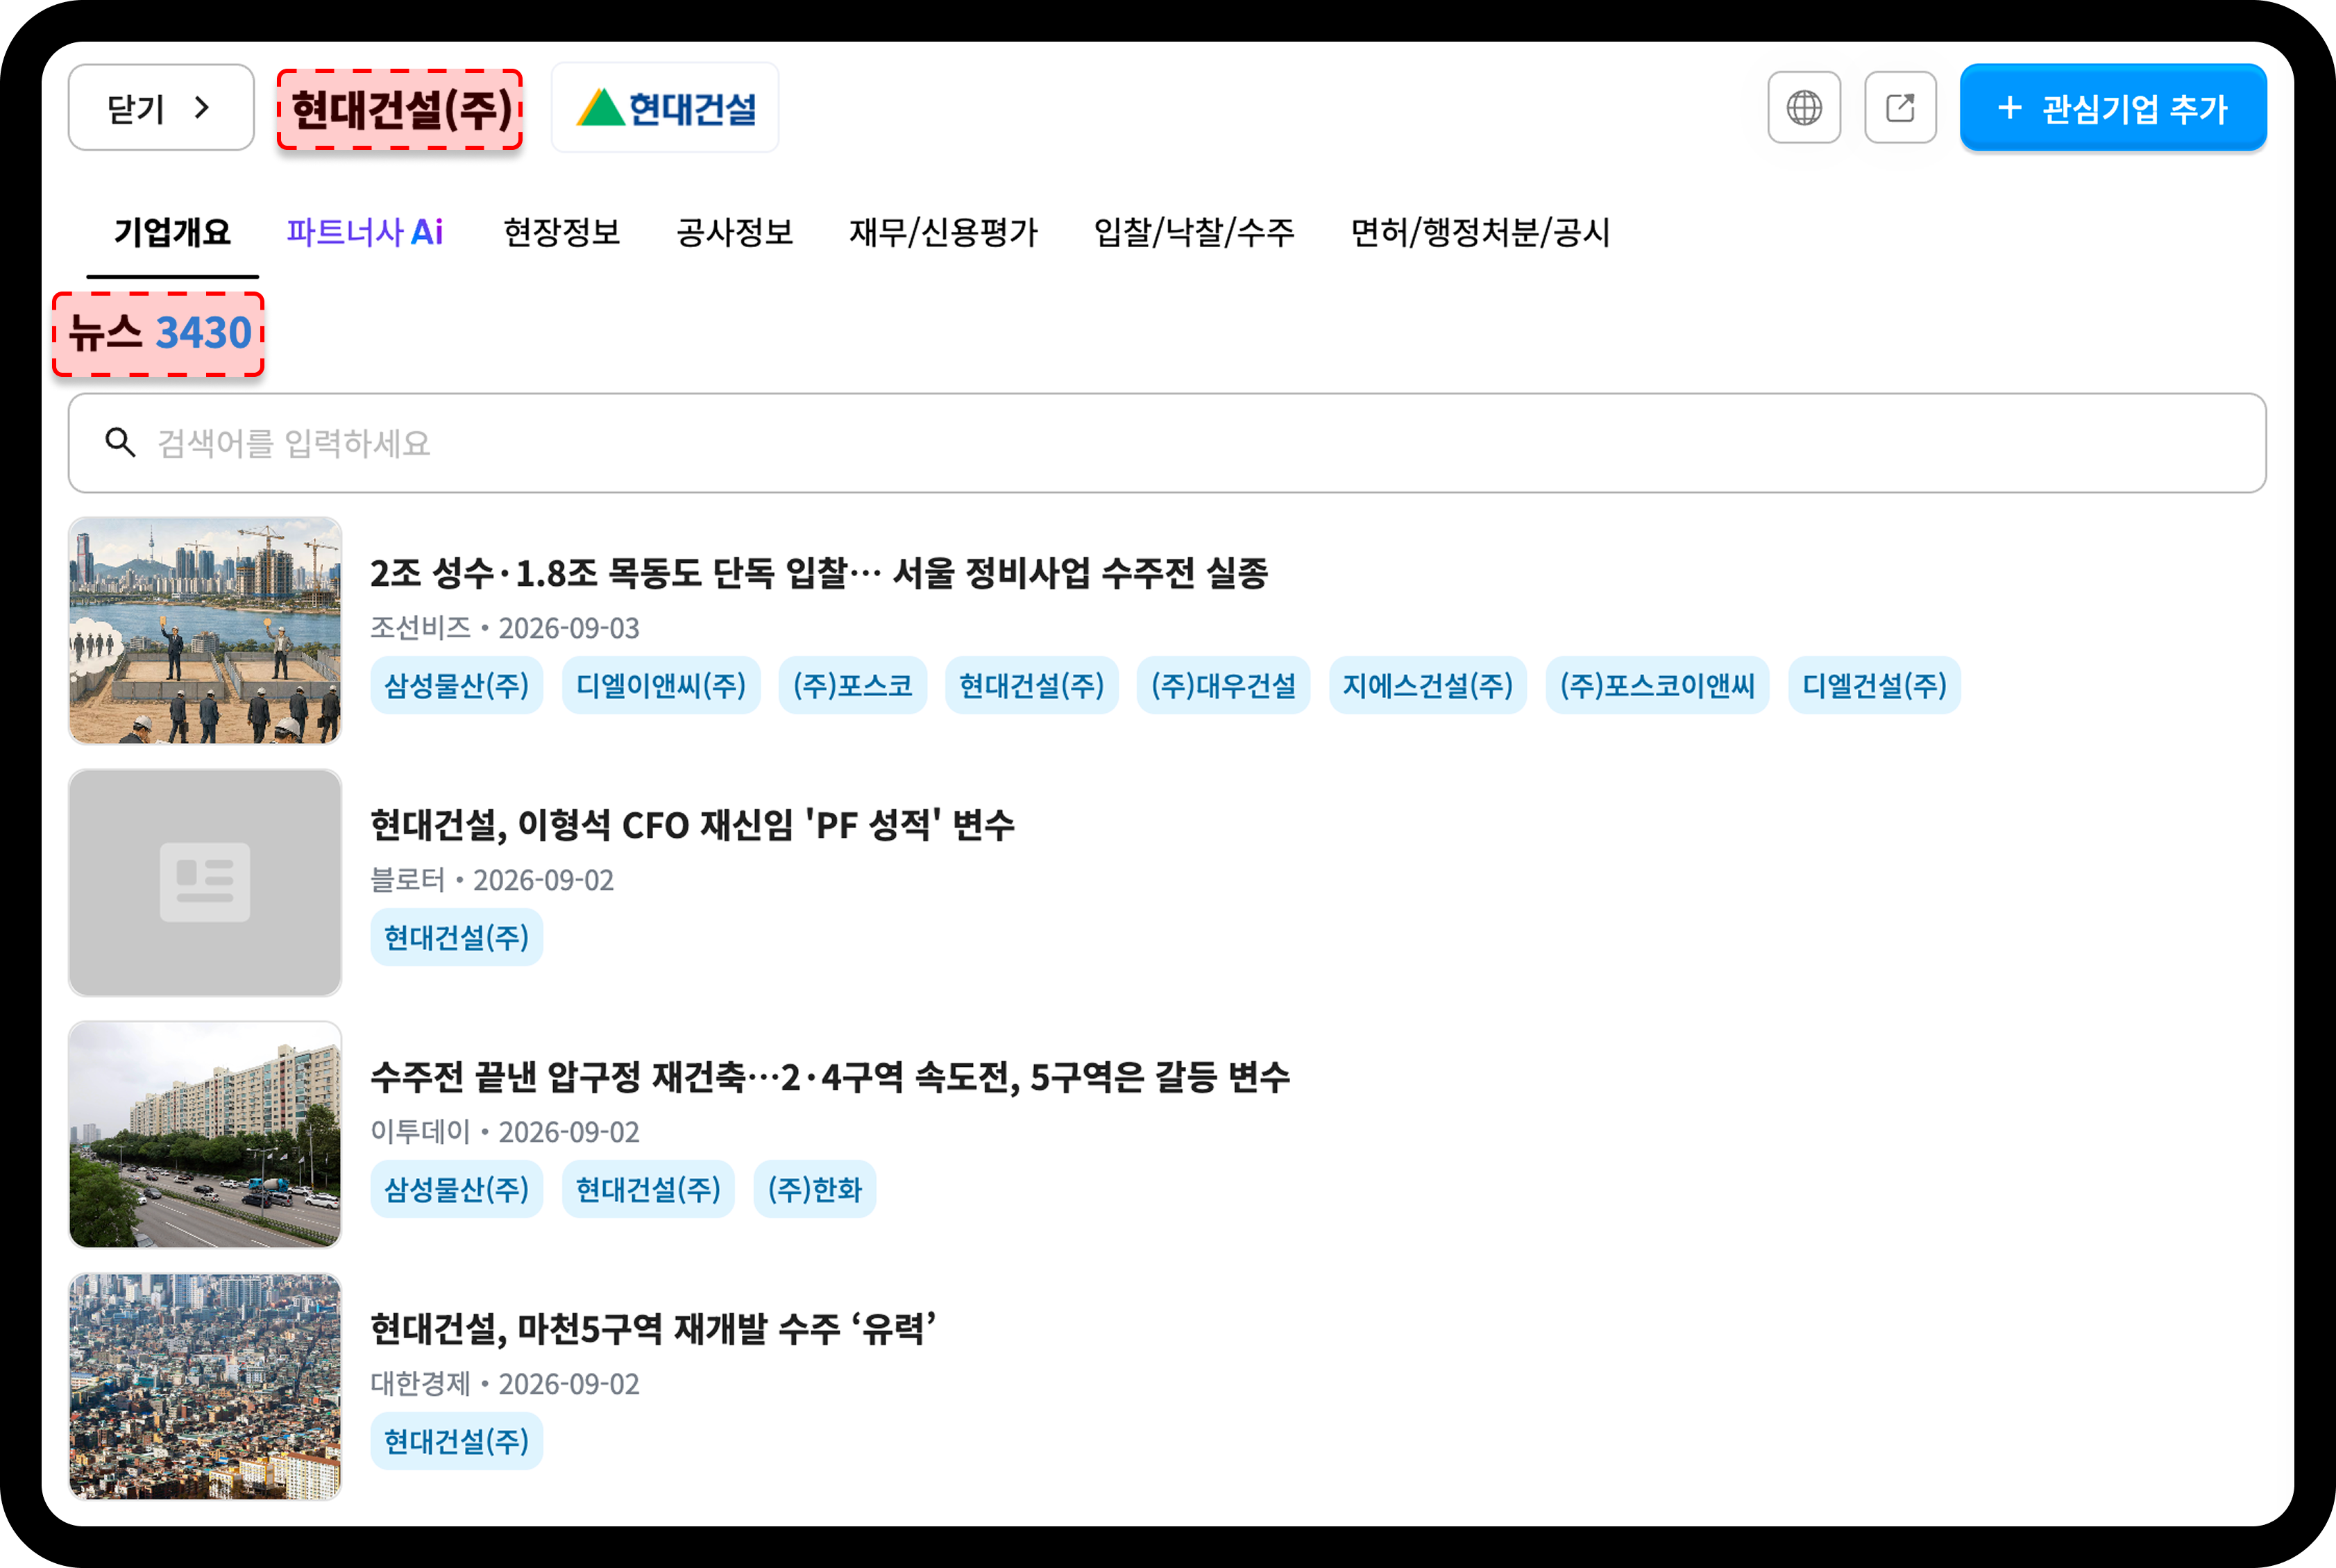The height and width of the screenshot is (1568, 2336).
Task: Click the gray placeholder news thumbnail
Action: (205, 882)
